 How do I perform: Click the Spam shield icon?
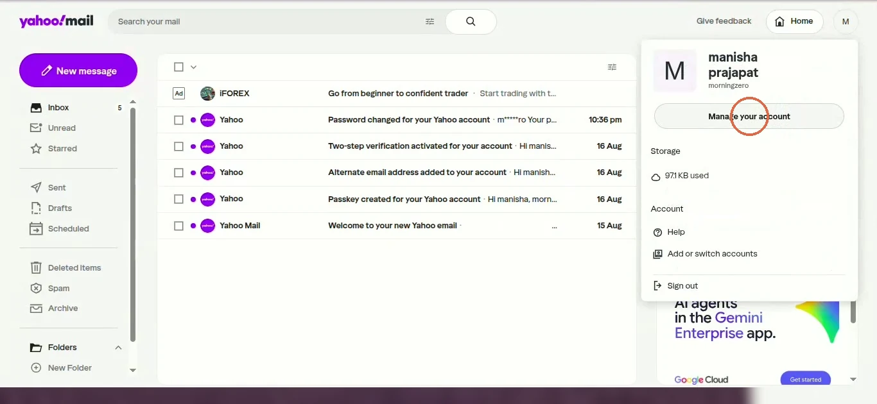[x=36, y=289]
